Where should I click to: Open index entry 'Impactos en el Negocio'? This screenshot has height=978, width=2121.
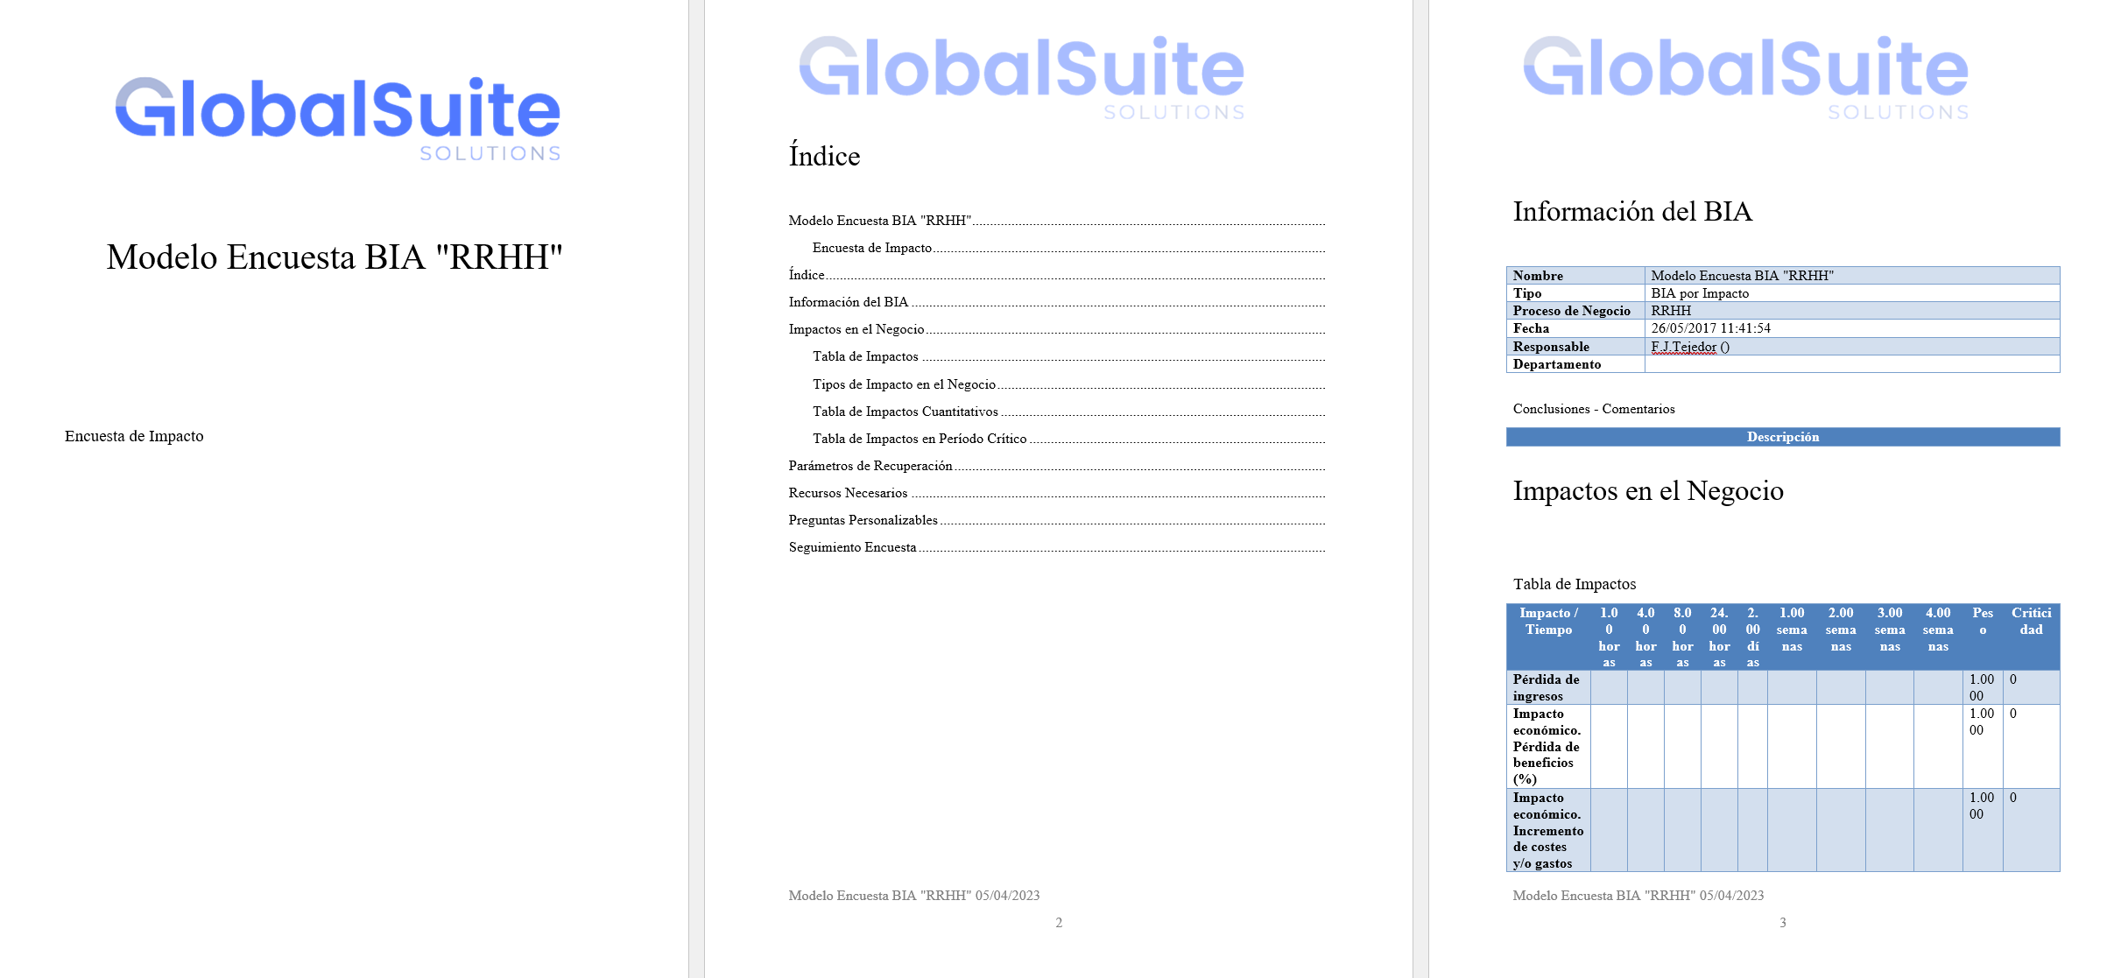tap(1056, 329)
